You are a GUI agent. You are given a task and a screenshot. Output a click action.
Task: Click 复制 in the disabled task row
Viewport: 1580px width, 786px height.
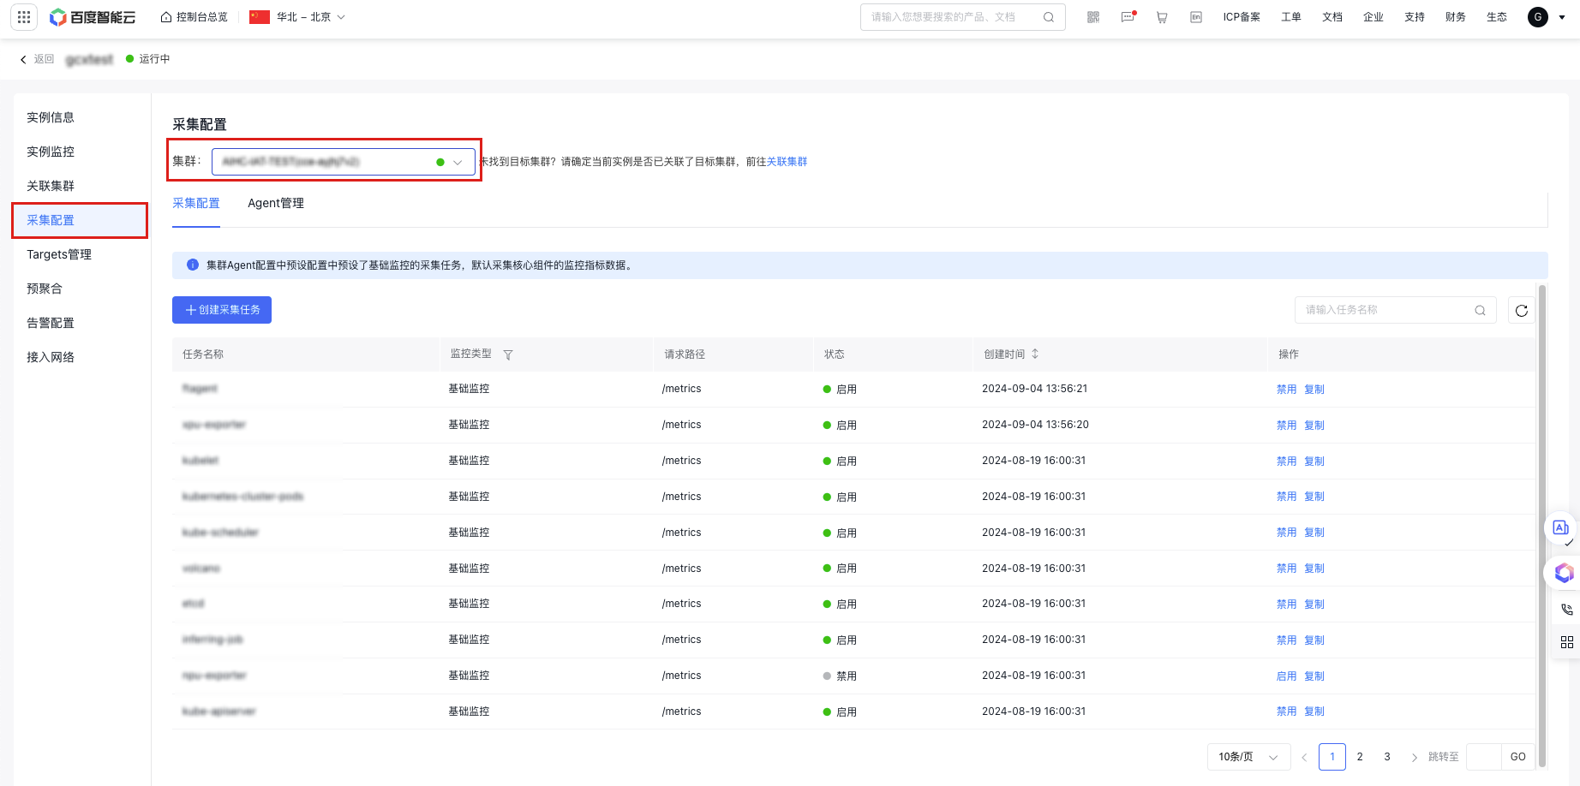click(1314, 676)
